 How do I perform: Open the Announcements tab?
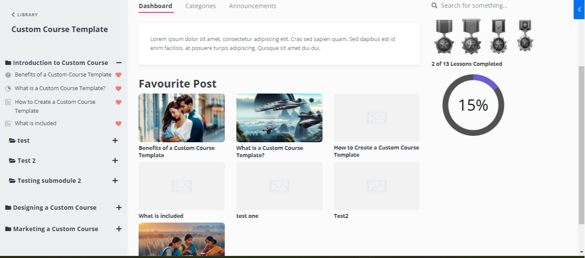coord(252,6)
